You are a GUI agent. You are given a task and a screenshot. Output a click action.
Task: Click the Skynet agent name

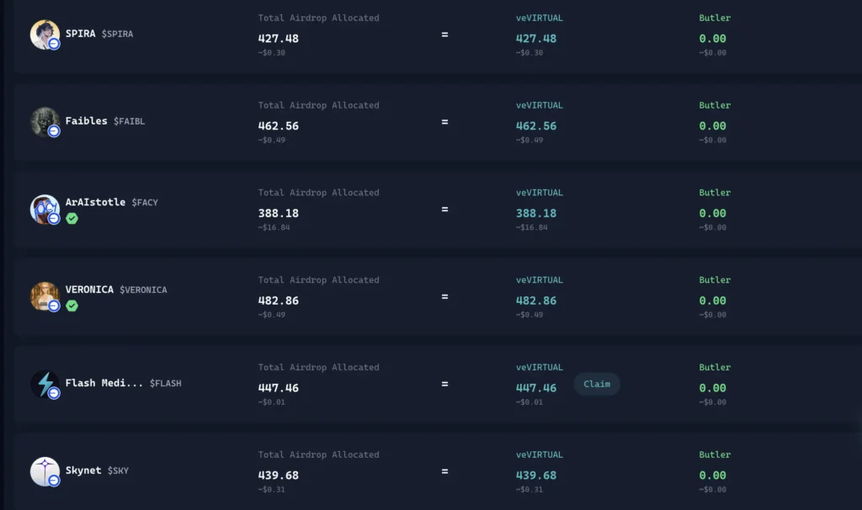(x=83, y=470)
